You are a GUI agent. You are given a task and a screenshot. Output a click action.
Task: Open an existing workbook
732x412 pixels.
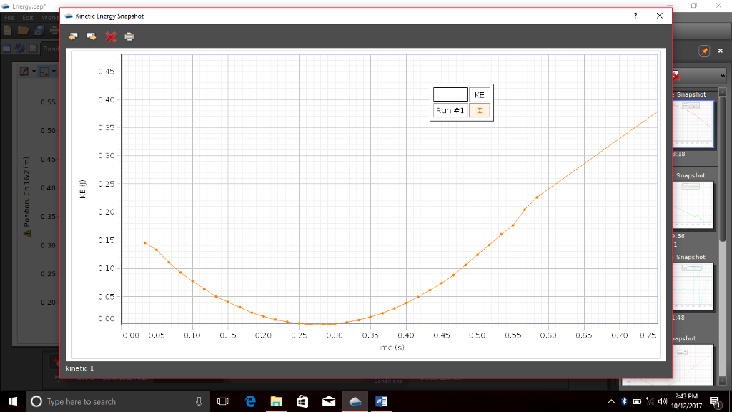tap(24, 30)
